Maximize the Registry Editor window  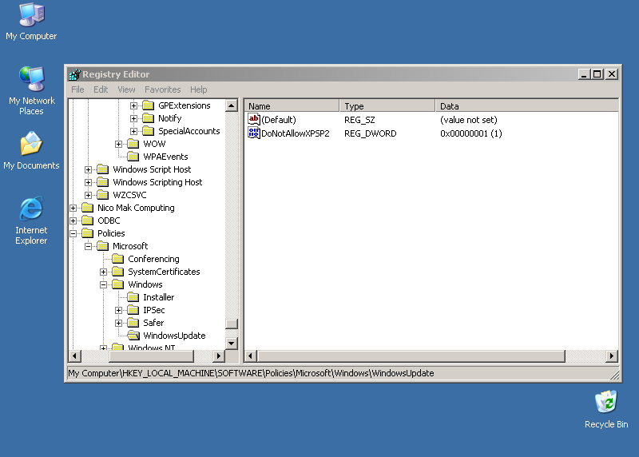tap(597, 74)
